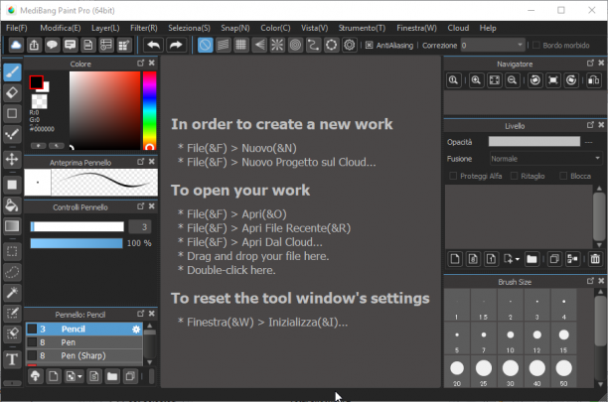Enable concentric circle snap
Image resolution: width=608 pixels, height=402 pixels.
point(295,46)
